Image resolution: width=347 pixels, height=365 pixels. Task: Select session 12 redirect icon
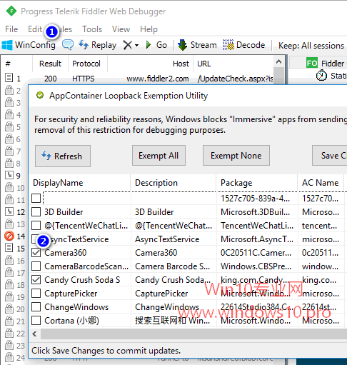coord(9,211)
